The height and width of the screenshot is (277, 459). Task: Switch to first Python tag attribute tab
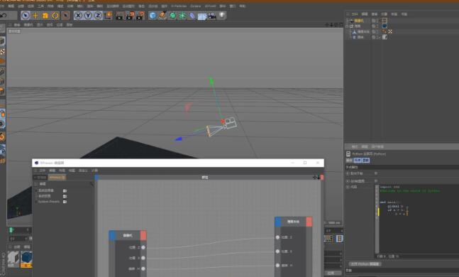pos(349,161)
